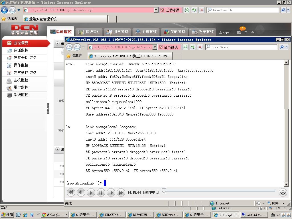
Task: Click the Live Search box in main window
Action: click(x=243, y=10)
